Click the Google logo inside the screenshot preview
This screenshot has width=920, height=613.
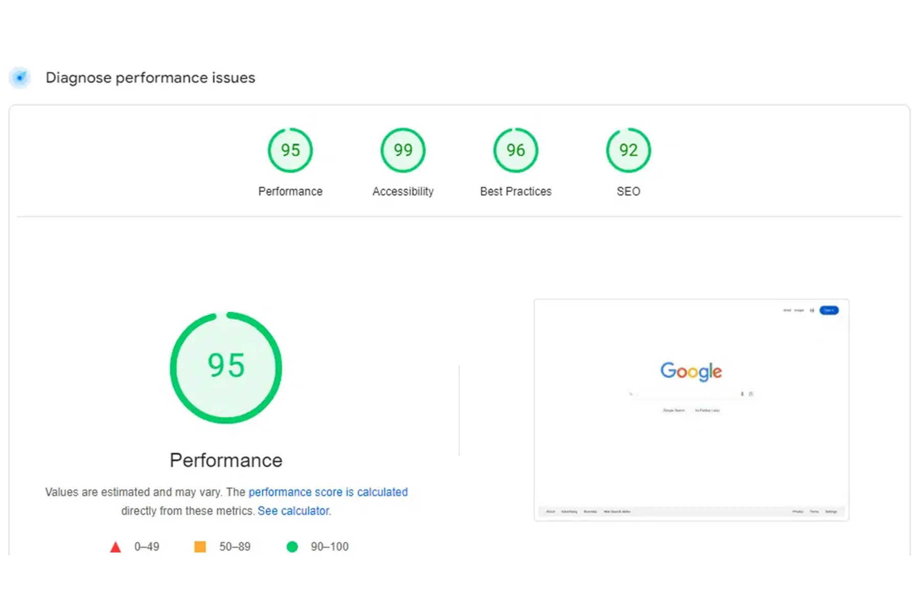[691, 371]
